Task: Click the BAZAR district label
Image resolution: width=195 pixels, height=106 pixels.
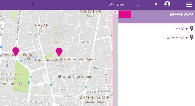Action: 42,25
